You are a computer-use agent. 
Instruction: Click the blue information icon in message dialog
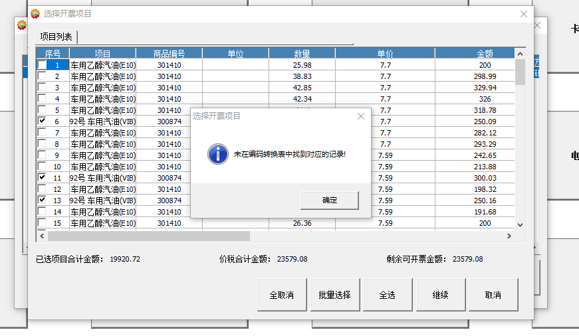tap(218, 154)
